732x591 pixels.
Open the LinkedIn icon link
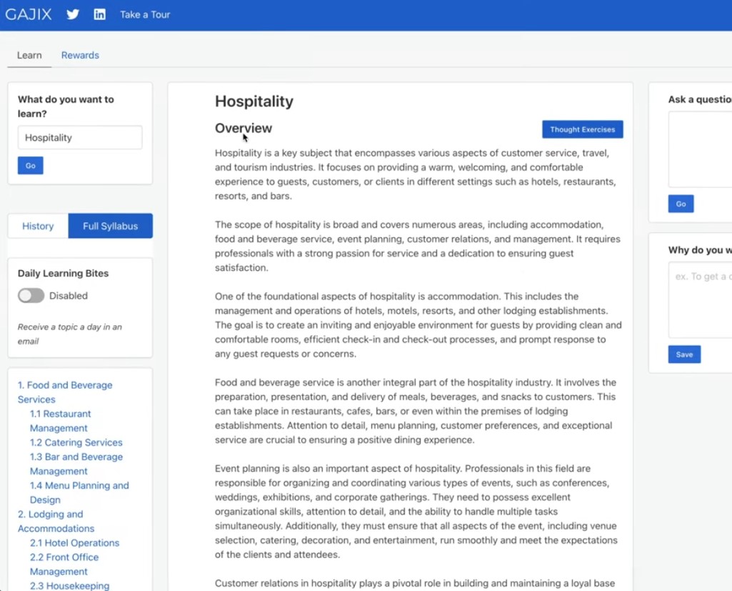[x=100, y=14]
